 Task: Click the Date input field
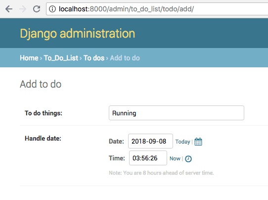150,141
